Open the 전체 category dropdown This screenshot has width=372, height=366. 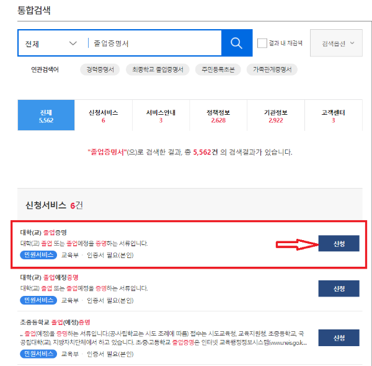[x=51, y=43]
